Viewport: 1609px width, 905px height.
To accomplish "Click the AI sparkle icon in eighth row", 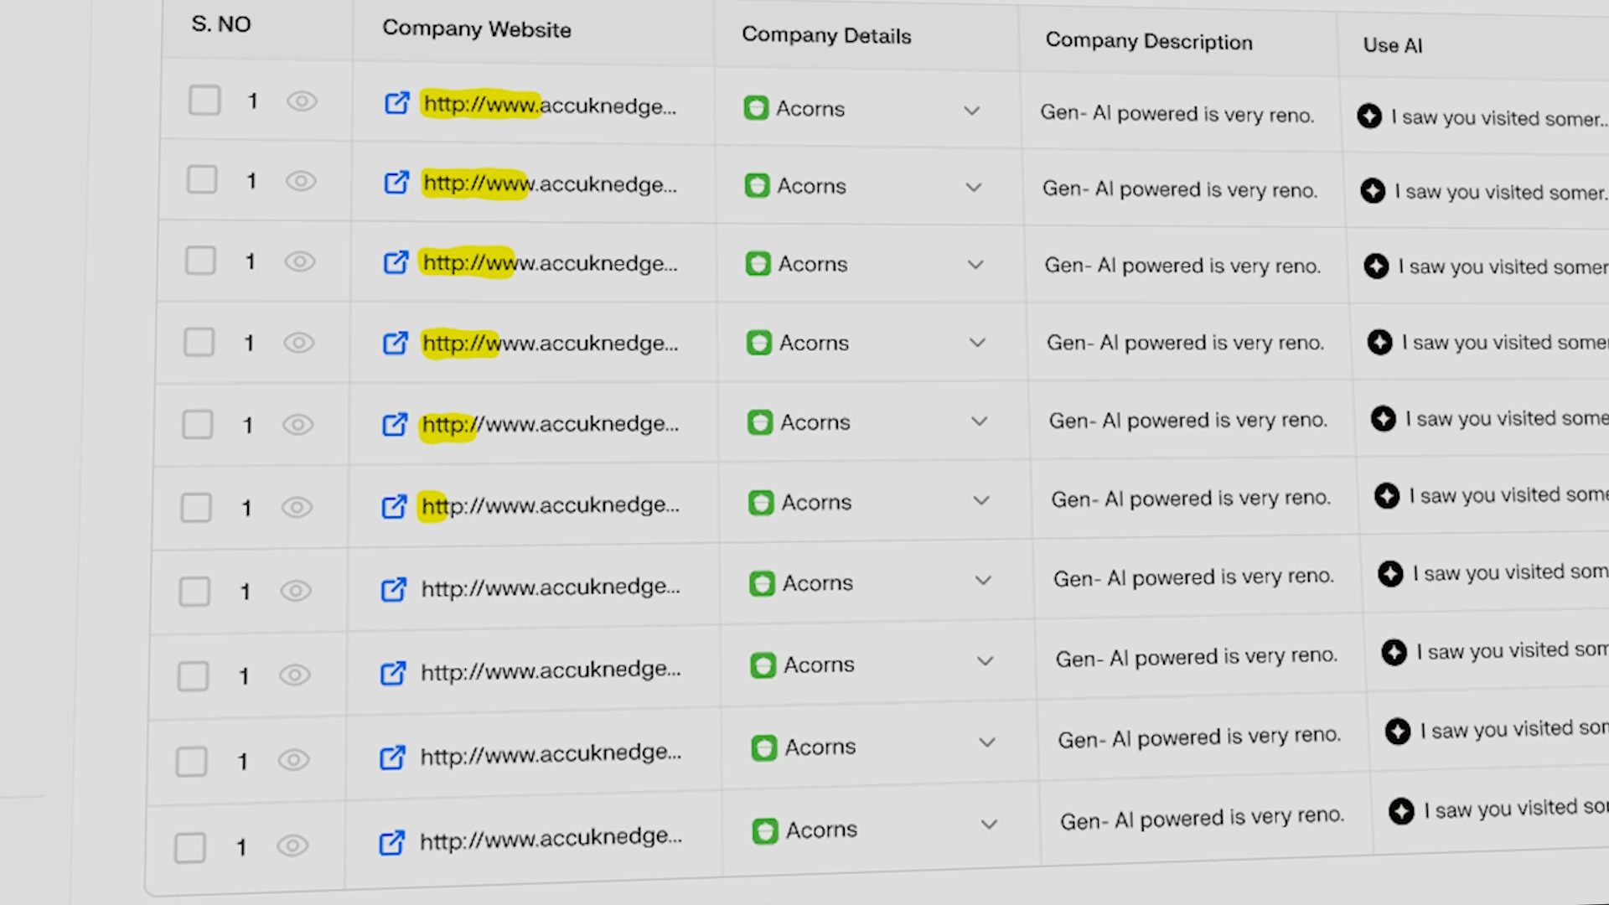I will point(1394,652).
